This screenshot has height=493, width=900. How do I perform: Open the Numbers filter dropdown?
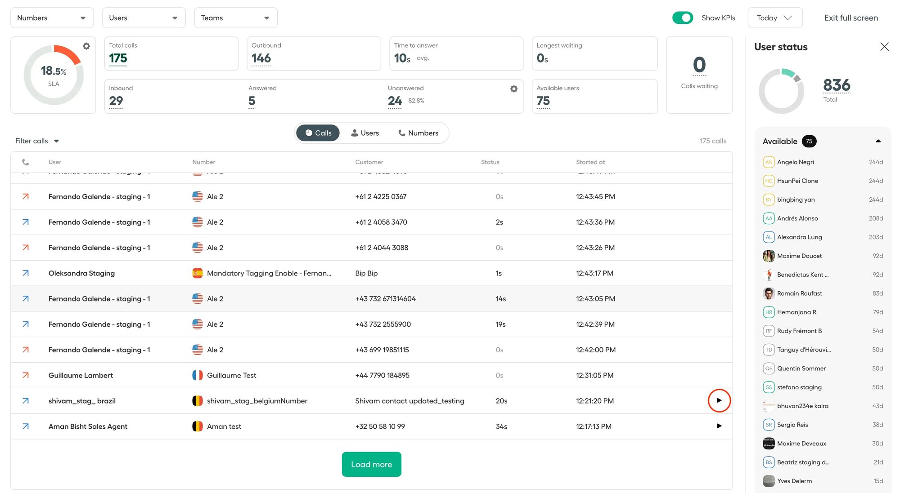pyautogui.click(x=51, y=18)
